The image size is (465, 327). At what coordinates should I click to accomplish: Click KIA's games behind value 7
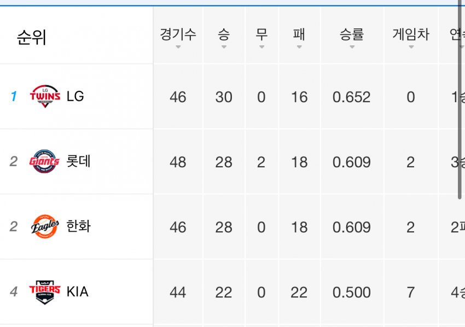(x=410, y=293)
